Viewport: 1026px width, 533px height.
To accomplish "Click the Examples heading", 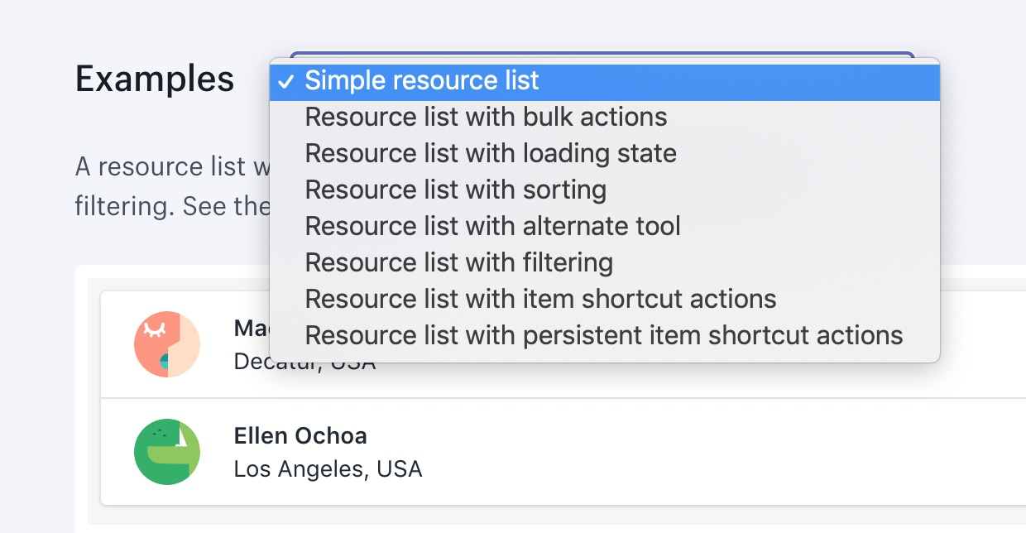I will pos(155,79).
